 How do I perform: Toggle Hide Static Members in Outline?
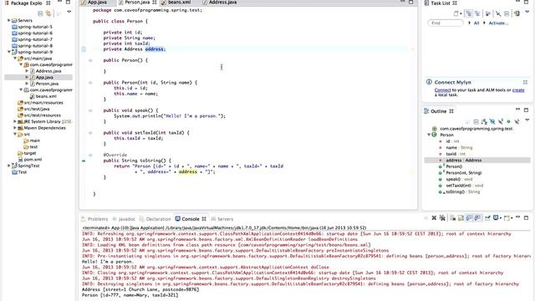tap(501, 121)
